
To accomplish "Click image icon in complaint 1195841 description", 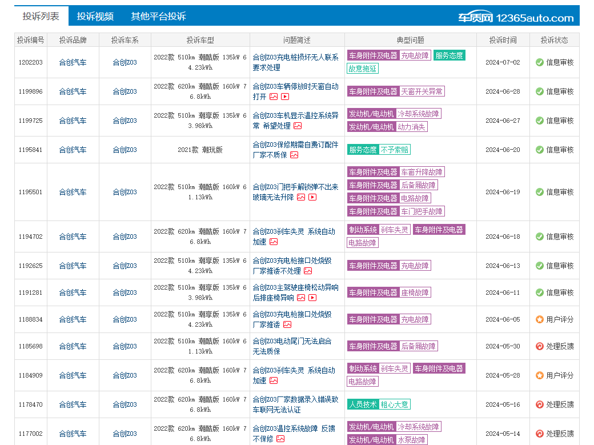I will coord(294,155).
